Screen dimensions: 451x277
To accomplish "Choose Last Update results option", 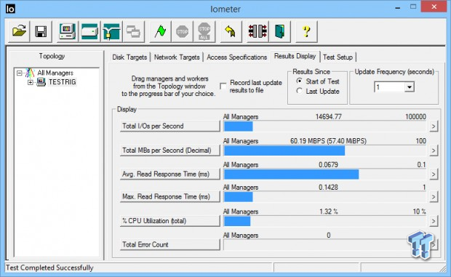I will click(x=300, y=91).
